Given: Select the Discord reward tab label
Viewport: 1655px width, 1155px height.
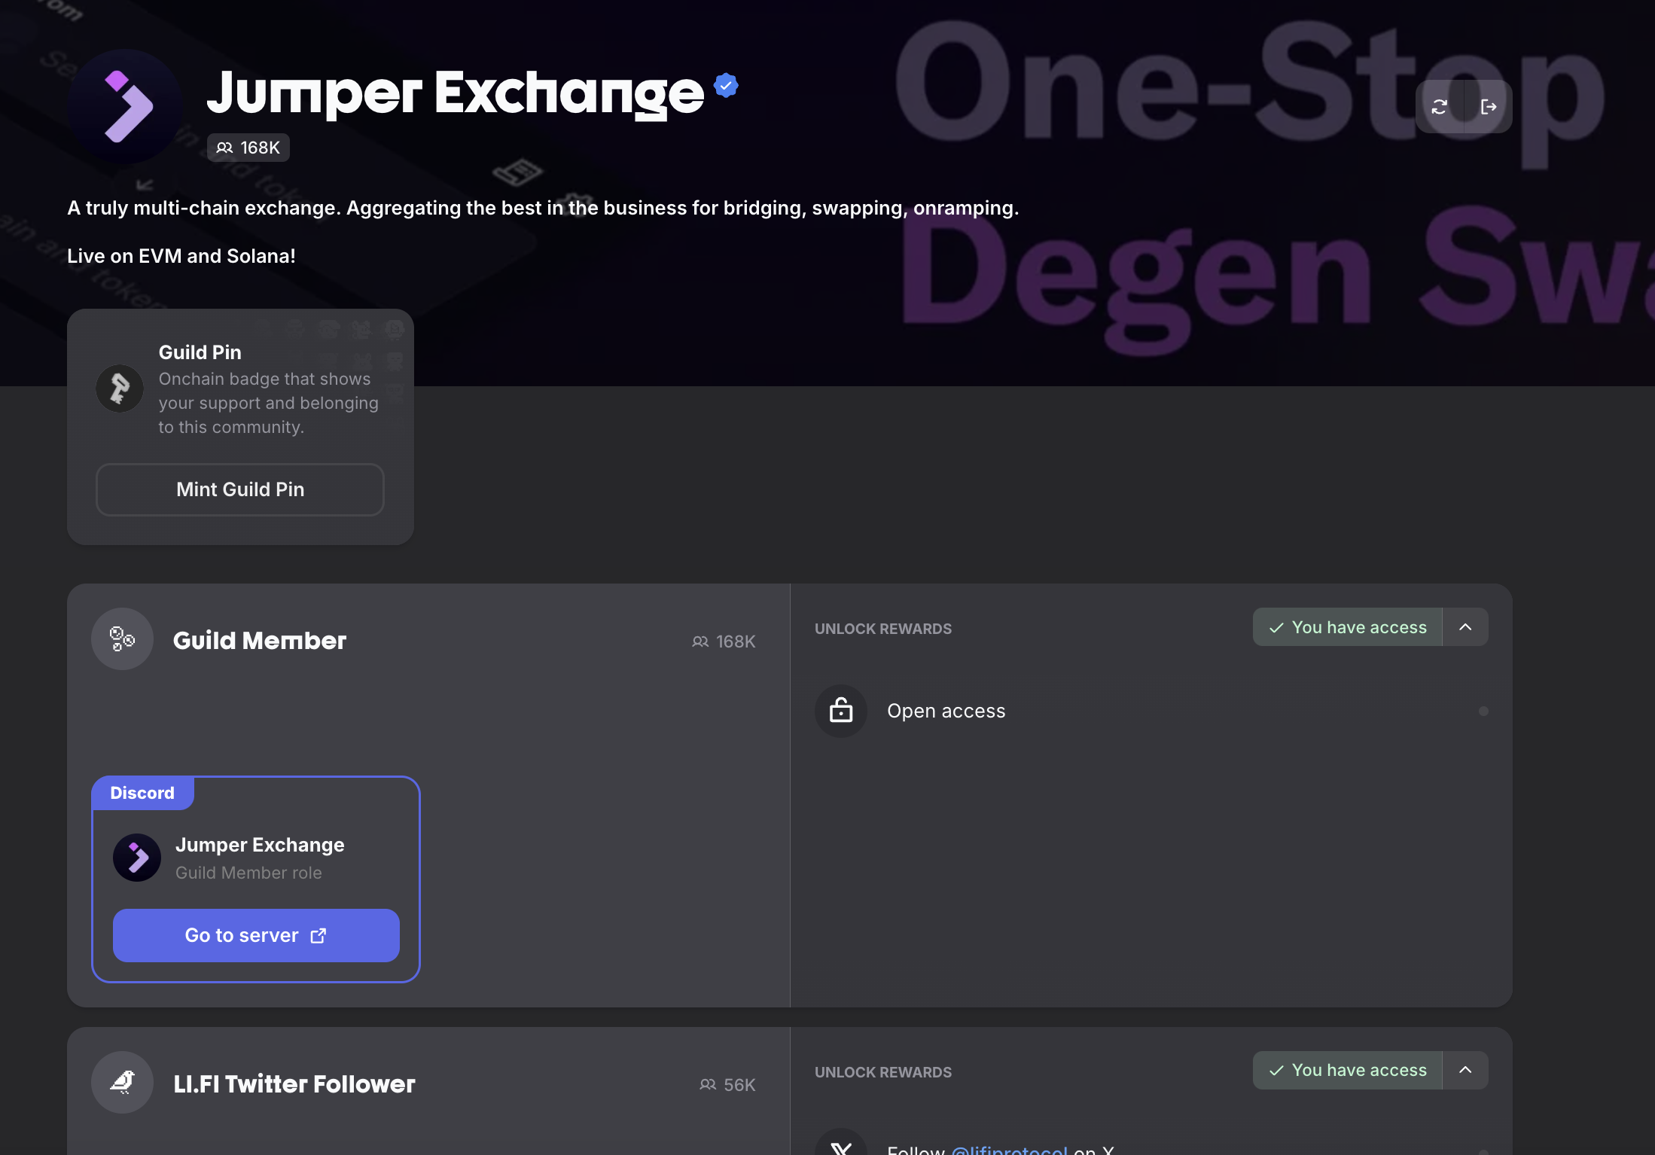Looking at the screenshot, I should (142, 793).
